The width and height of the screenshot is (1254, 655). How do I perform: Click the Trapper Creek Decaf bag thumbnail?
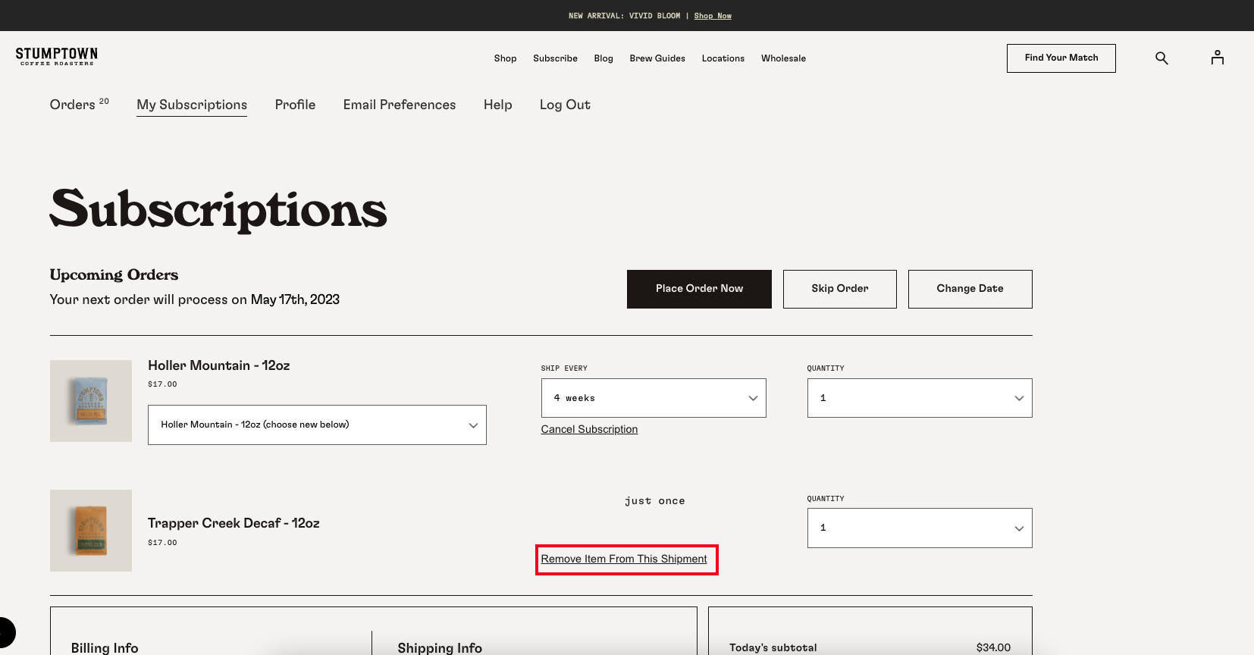pyautogui.click(x=91, y=531)
